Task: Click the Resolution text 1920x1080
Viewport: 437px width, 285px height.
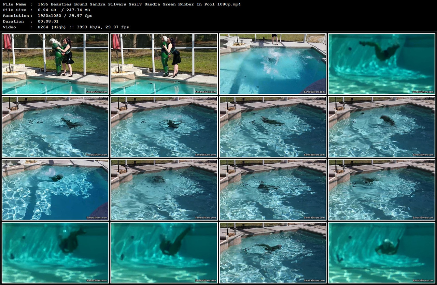Action: [49, 16]
